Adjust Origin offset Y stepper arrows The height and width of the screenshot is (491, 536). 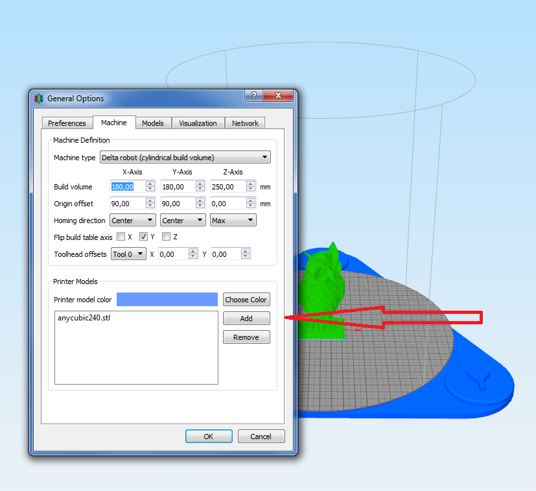coord(200,203)
